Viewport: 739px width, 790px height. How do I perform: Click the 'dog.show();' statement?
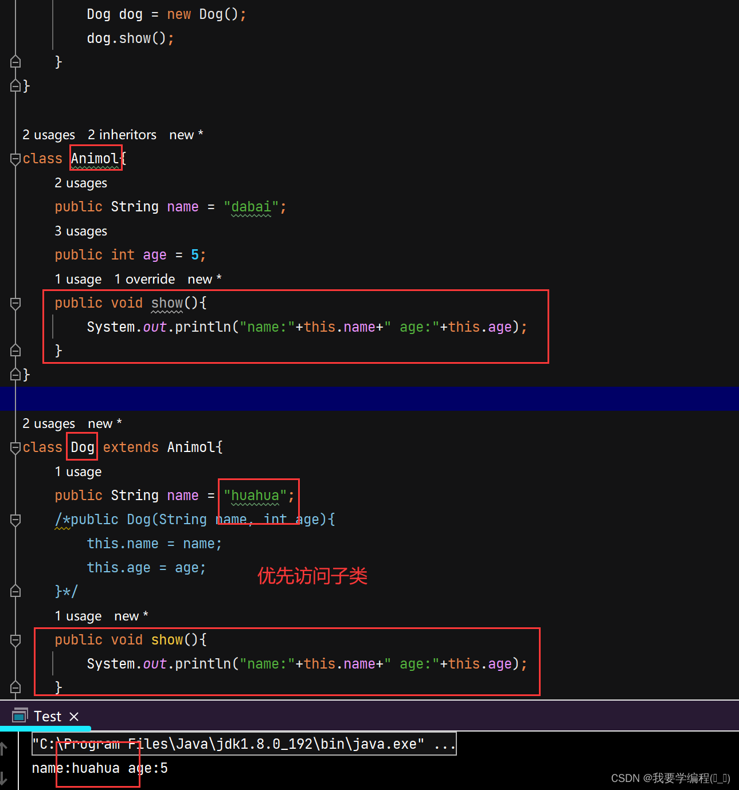click(130, 38)
